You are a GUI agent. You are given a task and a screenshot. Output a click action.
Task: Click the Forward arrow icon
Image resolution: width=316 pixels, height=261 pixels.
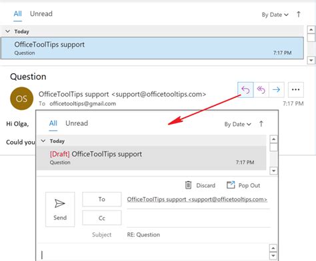click(x=277, y=90)
